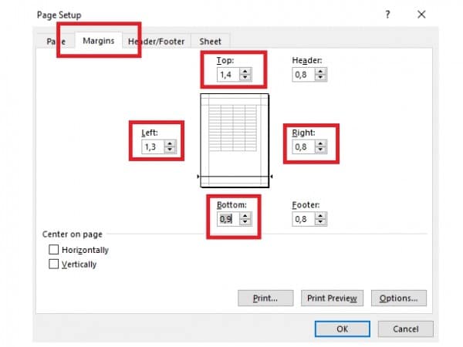The height and width of the screenshot is (347, 463).
Task: Decrease the Bottom margin value
Action: [x=245, y=222]
